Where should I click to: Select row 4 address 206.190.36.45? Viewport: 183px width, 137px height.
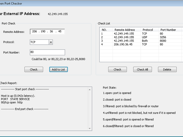pos(123,44)
